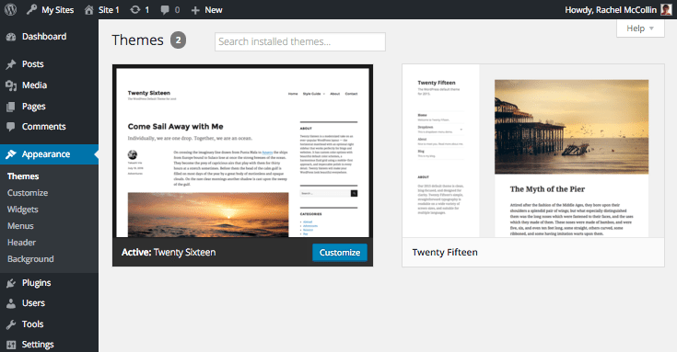This screenshot has width=677, height=352.
Task: Open the Plugins menu item
Action: coord(36,283)
